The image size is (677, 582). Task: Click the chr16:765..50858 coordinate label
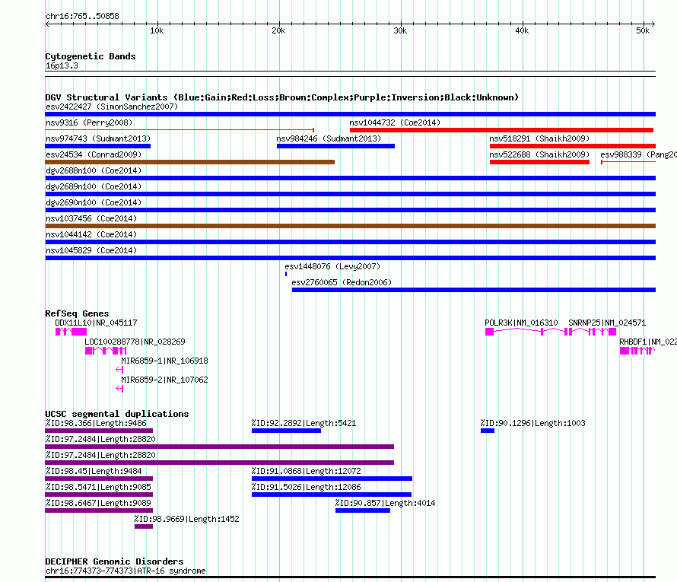tap(82, 16)
